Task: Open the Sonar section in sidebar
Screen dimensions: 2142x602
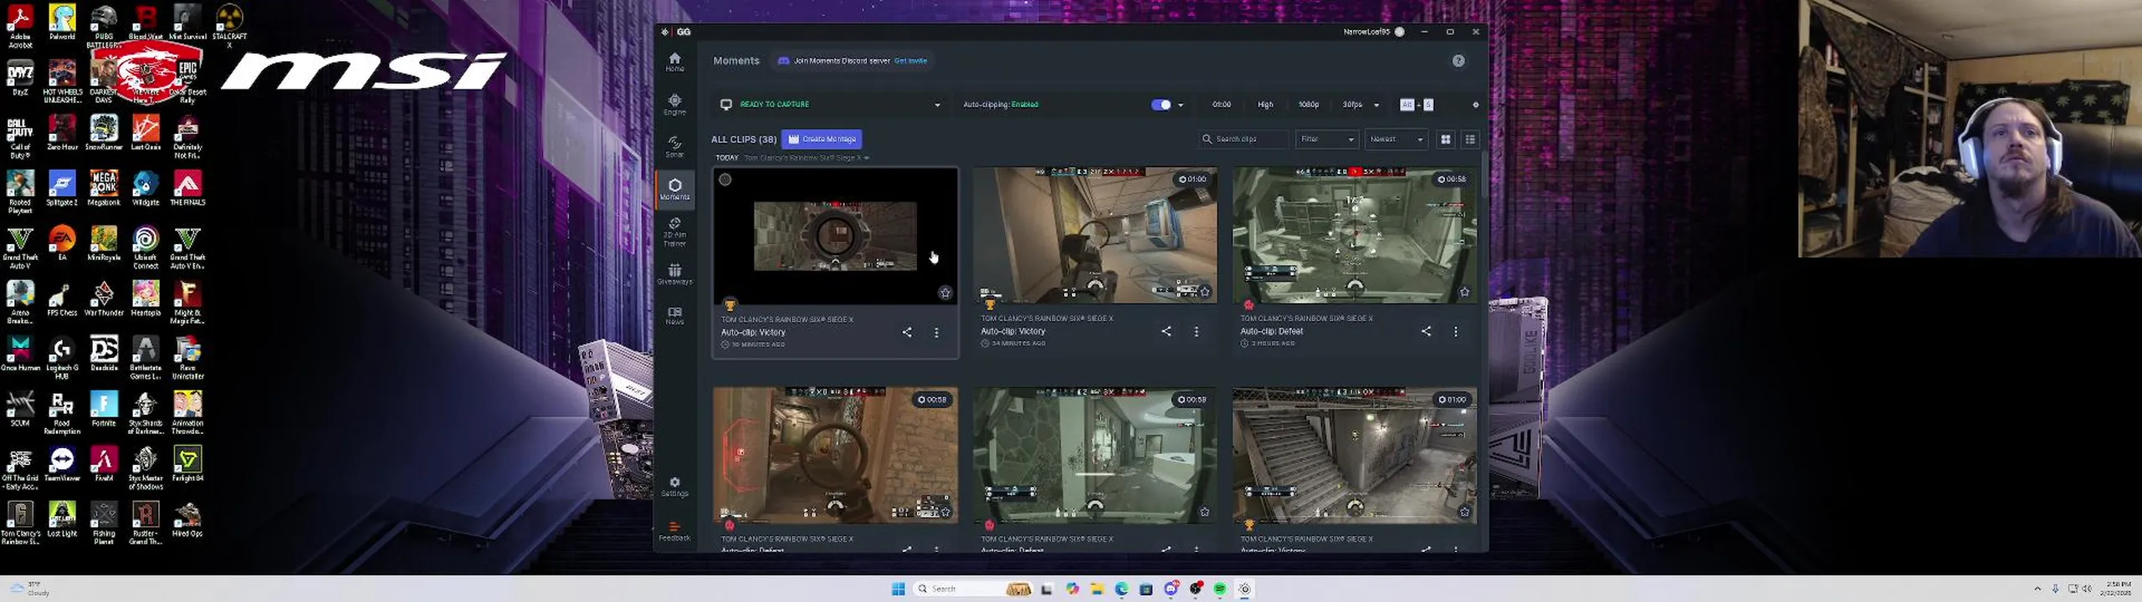Action: tap(674, 146)
